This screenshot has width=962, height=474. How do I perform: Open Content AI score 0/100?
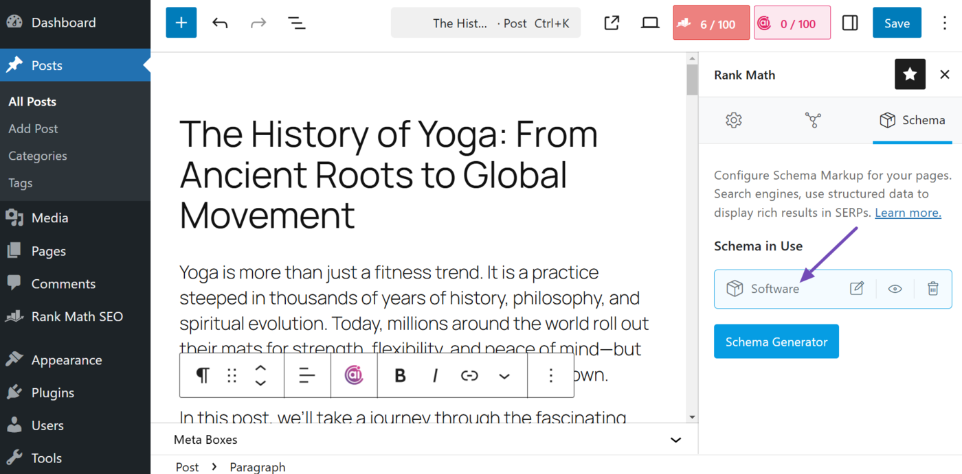(792, 23)
